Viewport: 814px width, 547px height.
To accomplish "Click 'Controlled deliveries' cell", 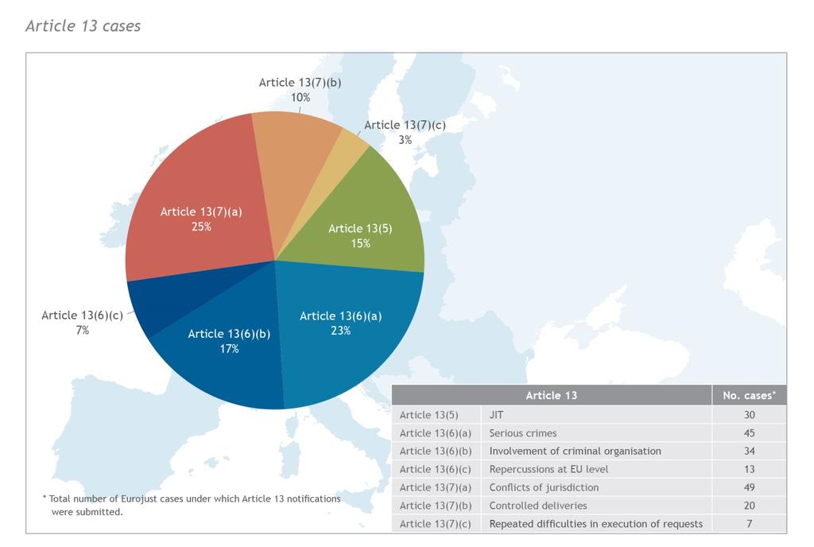I will [596, 506].
